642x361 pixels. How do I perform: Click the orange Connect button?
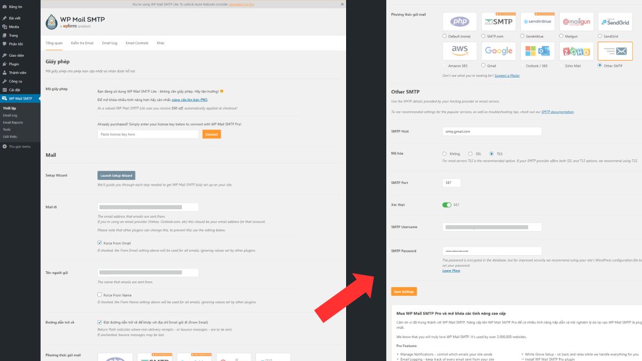212,134
